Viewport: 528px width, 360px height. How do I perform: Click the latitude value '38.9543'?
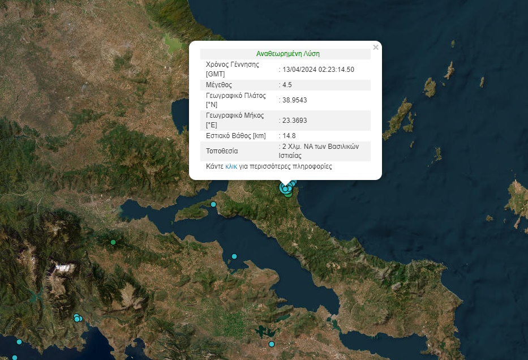295,100
